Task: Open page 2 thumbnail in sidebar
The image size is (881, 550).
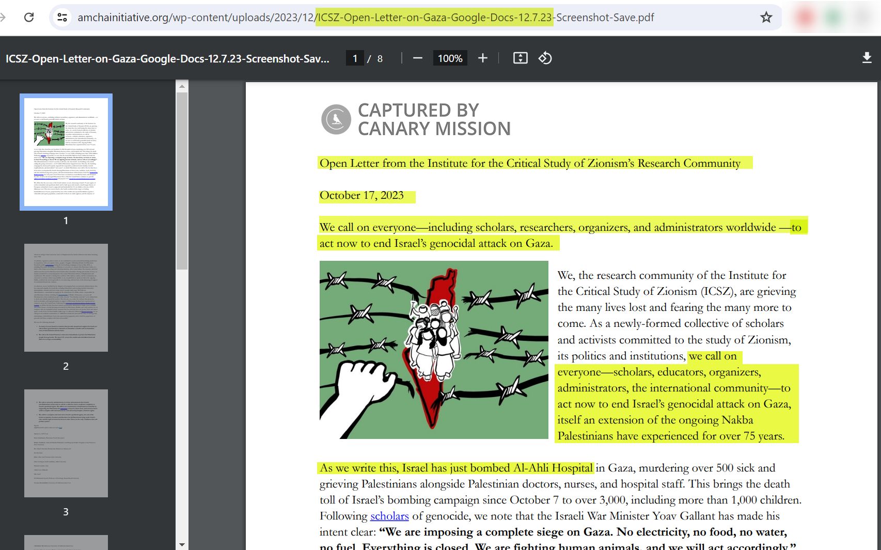Action: [66, 297]
